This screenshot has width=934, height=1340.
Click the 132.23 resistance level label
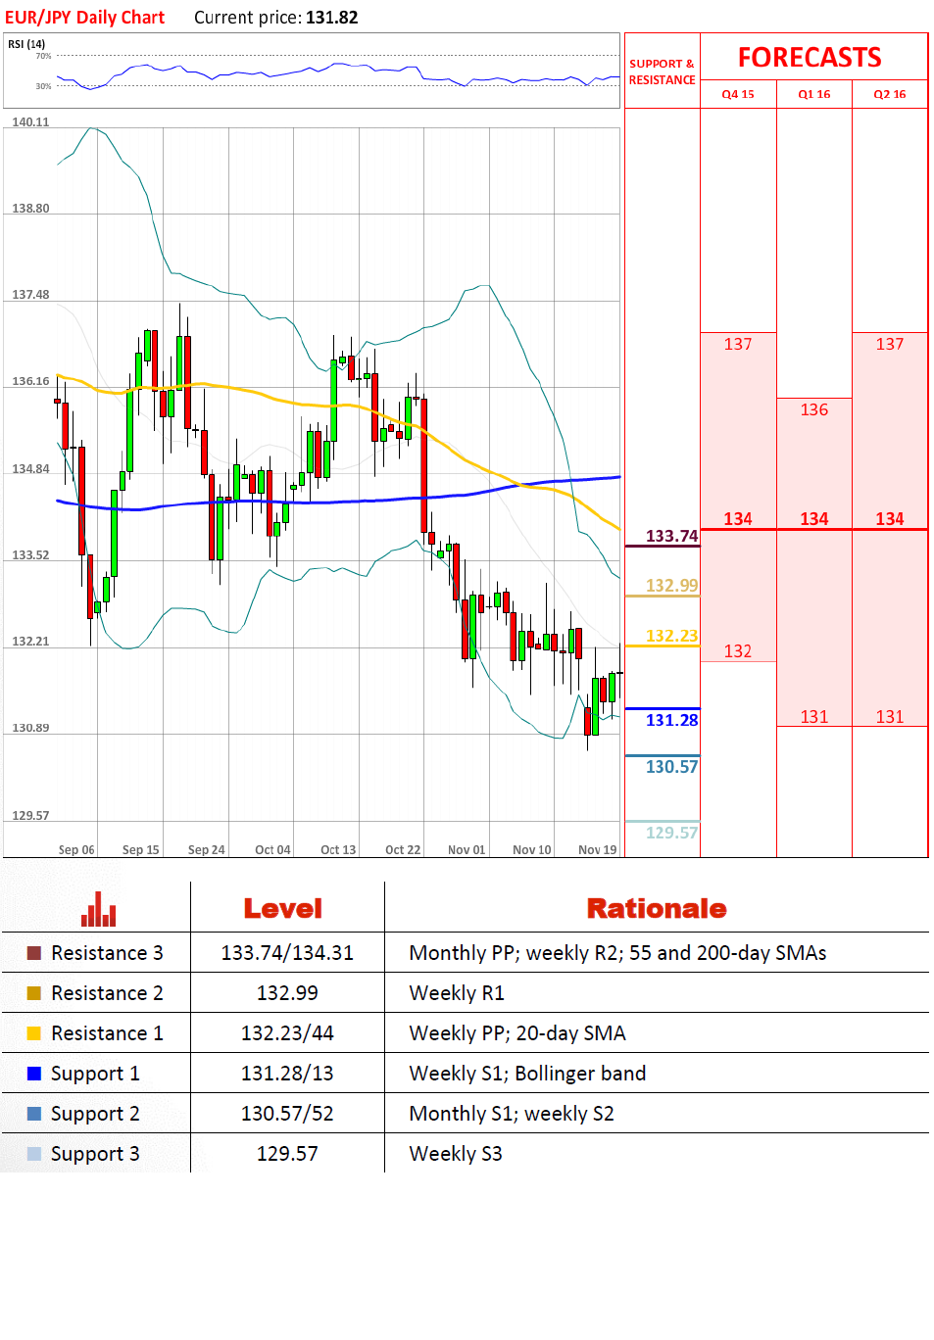click(x=672, y=636)
